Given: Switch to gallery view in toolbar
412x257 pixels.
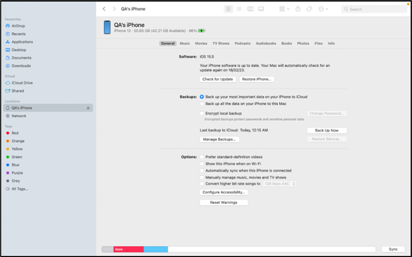Looking at the screenshot, I should click(x=261, y=9).
